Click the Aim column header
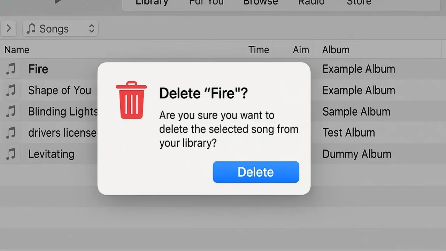The height and width of the screenshot is (251, 446). tap(301, 50)
